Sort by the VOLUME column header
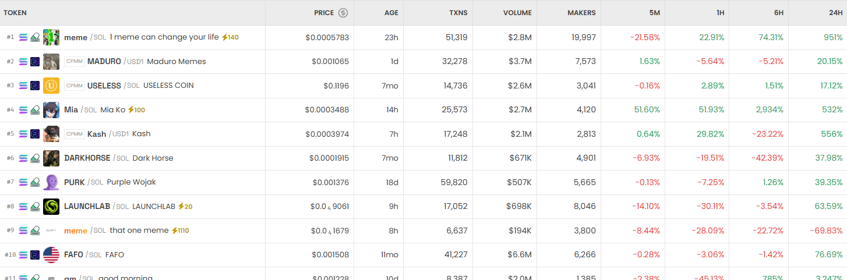 518,13
